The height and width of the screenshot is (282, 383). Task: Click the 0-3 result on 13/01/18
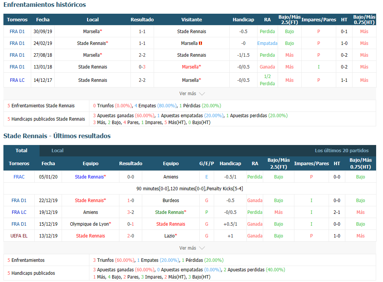coord(142,67)
